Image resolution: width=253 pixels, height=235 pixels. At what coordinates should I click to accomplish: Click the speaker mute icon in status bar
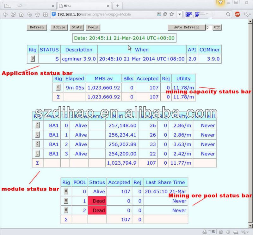coord(228,232)
